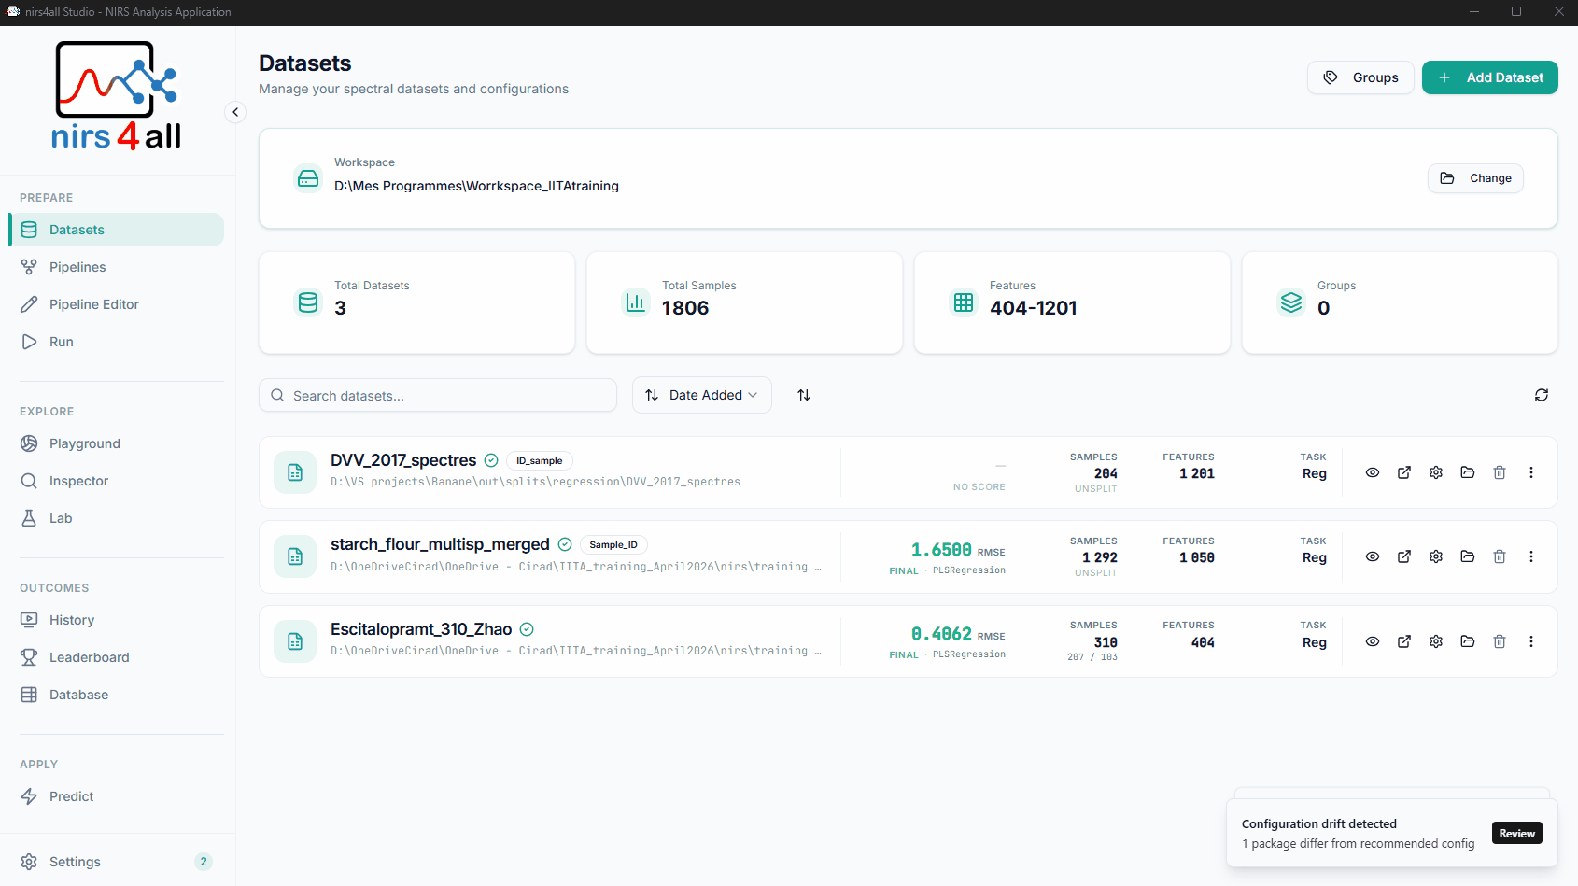Open Lab from the sidebar

click(x=117, y=518)
